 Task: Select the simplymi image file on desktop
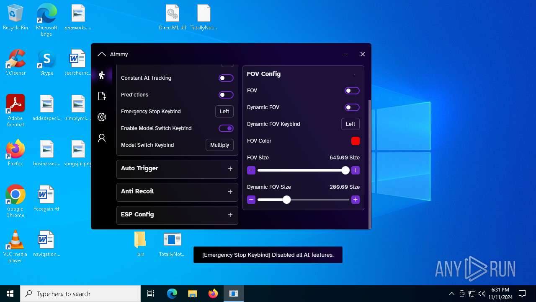pos(78,108)
